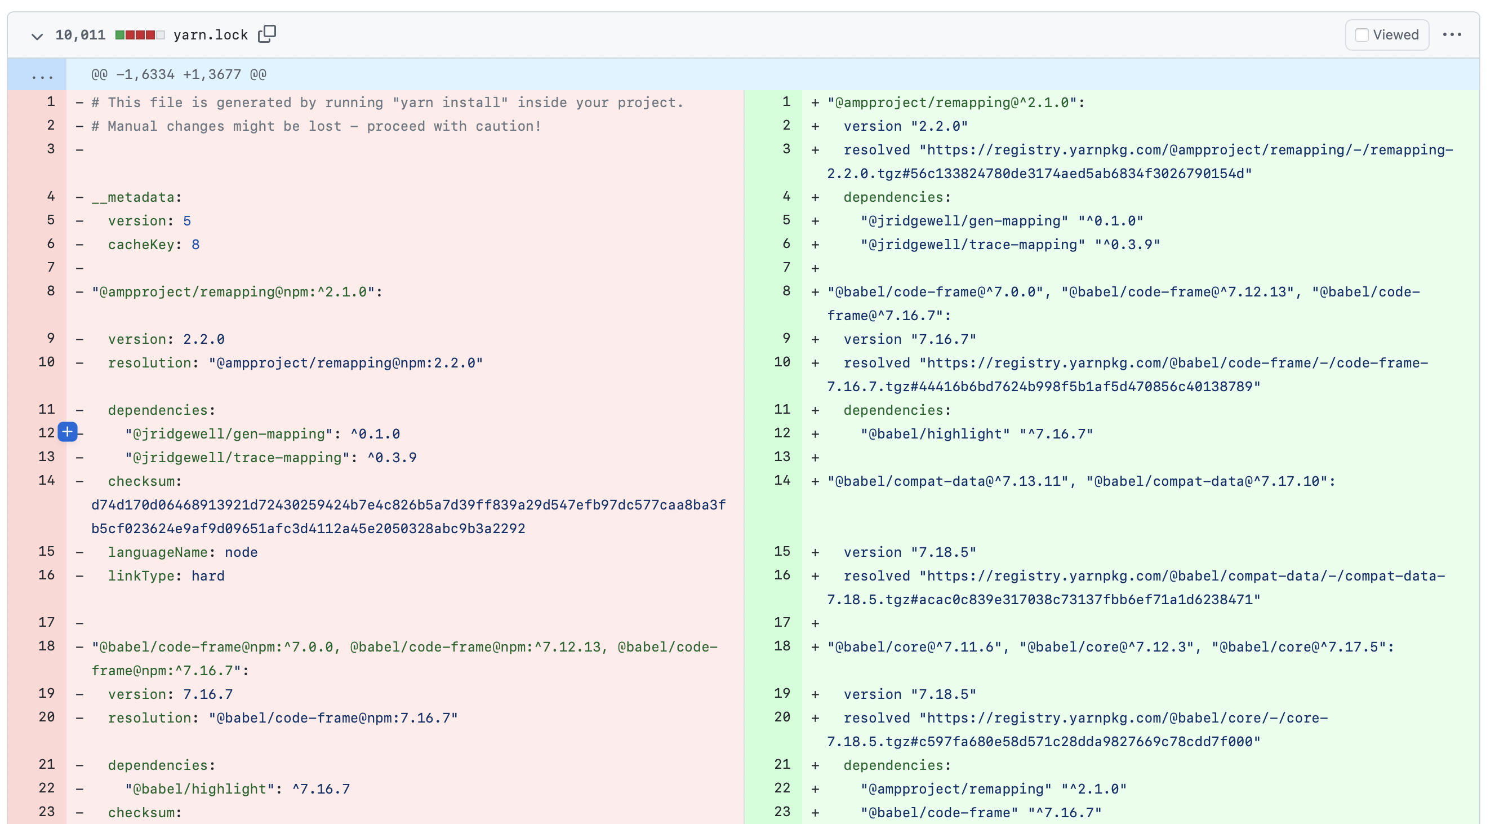Click the 10,011 changed lines count
1495x824 pixels.
pyautogui.click(x=80, y=35)
